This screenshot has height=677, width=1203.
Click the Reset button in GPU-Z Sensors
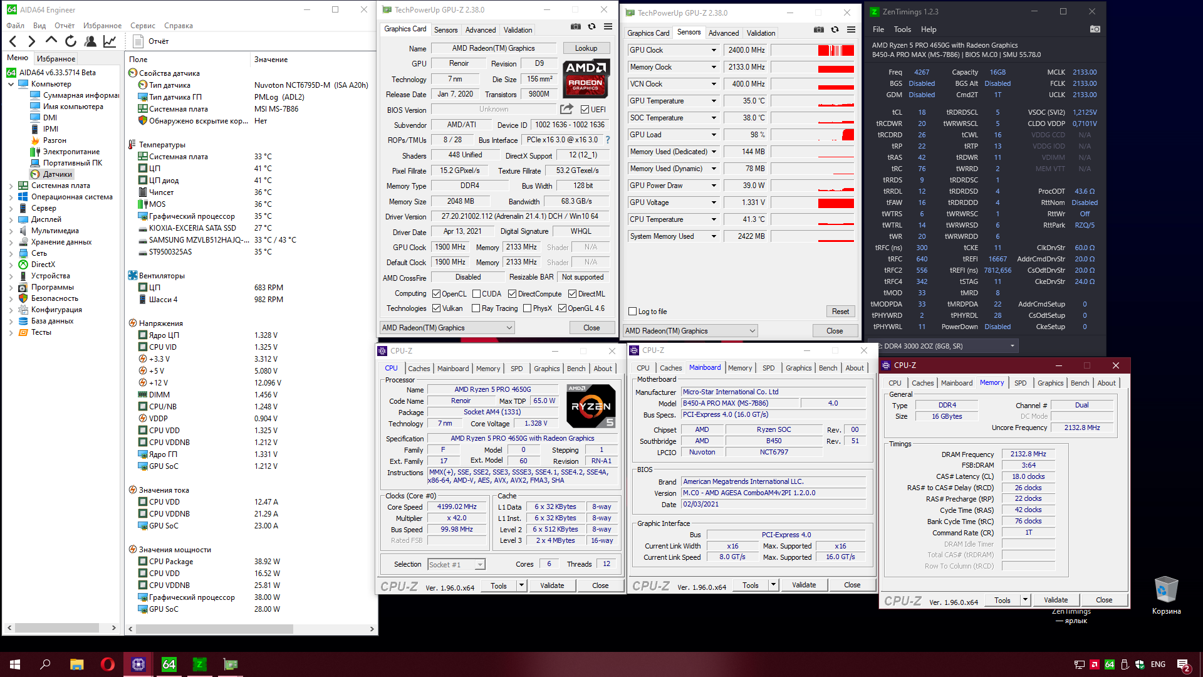click(x=840, y=312)
